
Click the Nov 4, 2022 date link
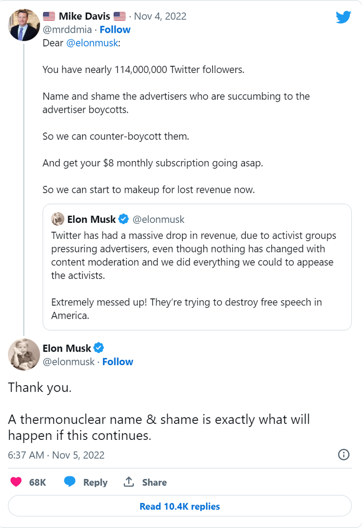(x=160, y=17)
